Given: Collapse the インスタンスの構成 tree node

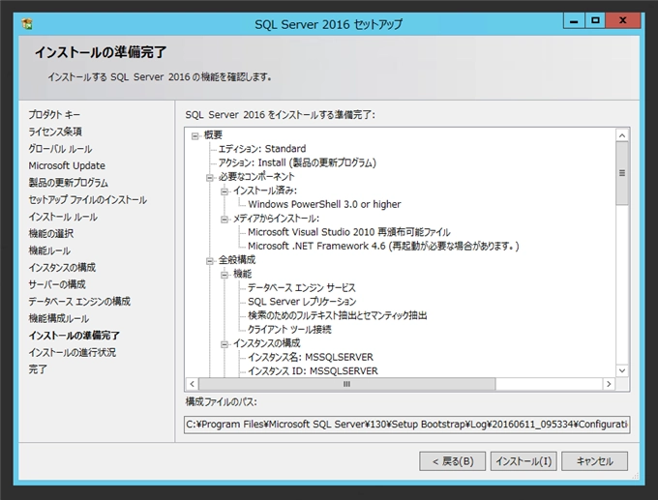Looking at the screenshot, I should (224, 344).
